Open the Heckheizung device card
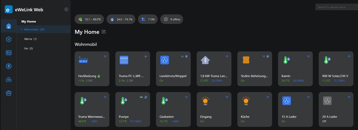358x130 pixels. coord(92,68)
